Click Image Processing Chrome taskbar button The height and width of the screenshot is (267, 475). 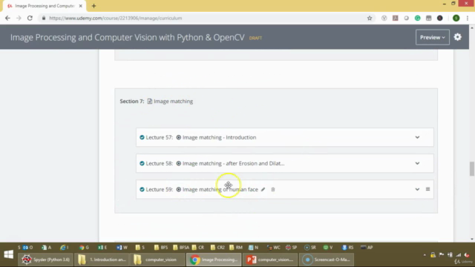click(x=214, y=260)
